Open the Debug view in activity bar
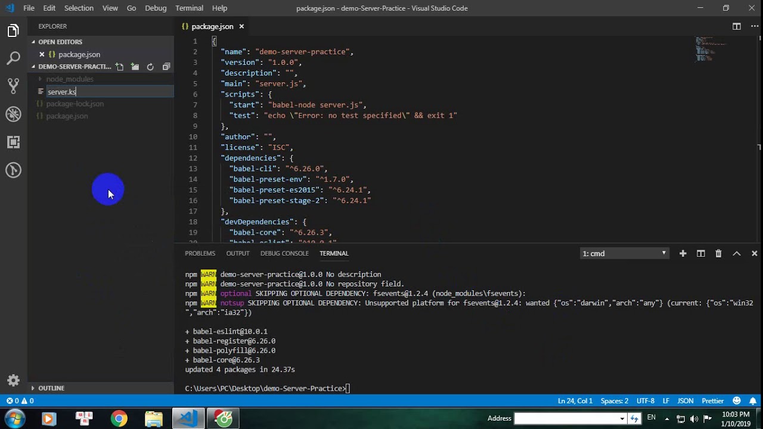The width and height of the screenshot is (763, 429). (13, 114)
